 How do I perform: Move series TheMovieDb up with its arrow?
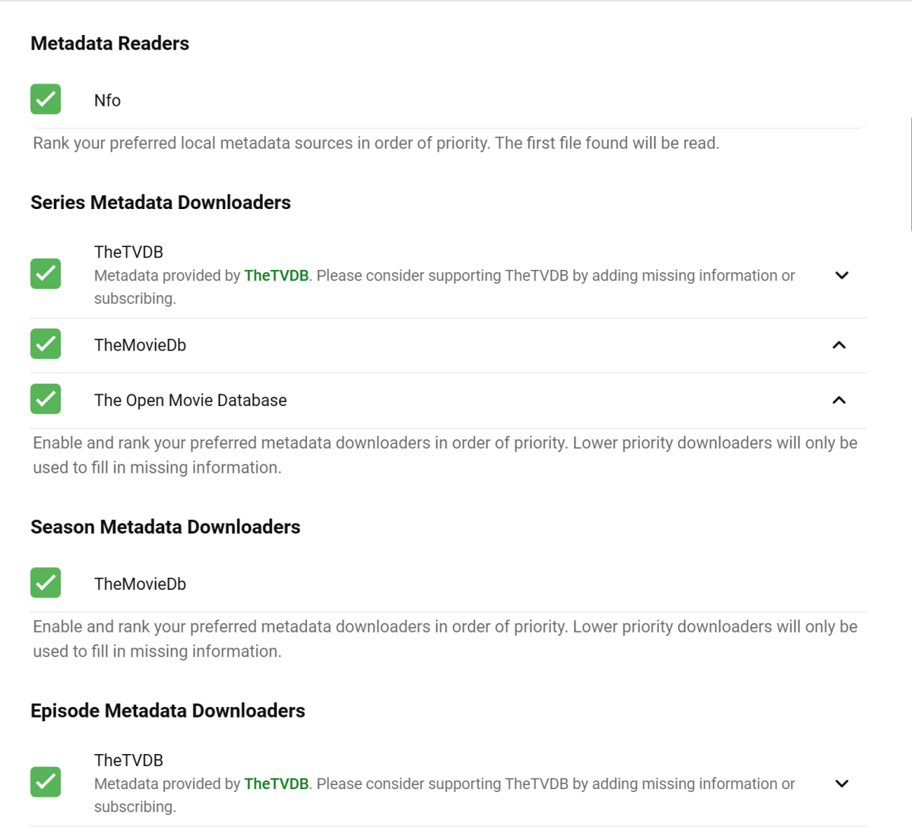pyautogui.click(x=839, y=345)
